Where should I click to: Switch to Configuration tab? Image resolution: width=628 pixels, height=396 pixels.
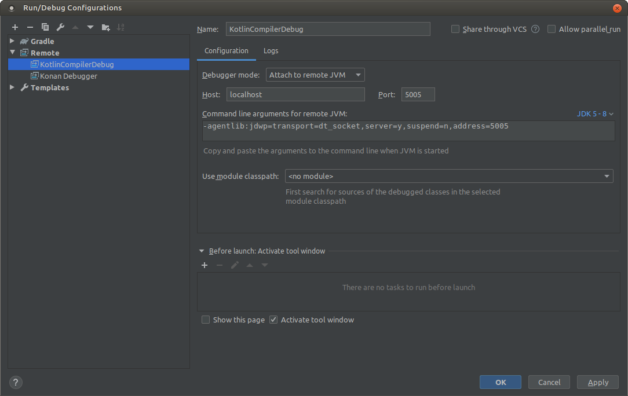[x=227, y=51]
